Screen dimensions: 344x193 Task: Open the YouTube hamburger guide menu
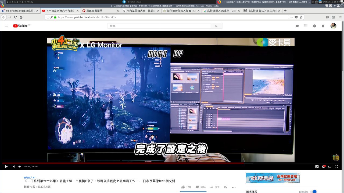point(7,26)
